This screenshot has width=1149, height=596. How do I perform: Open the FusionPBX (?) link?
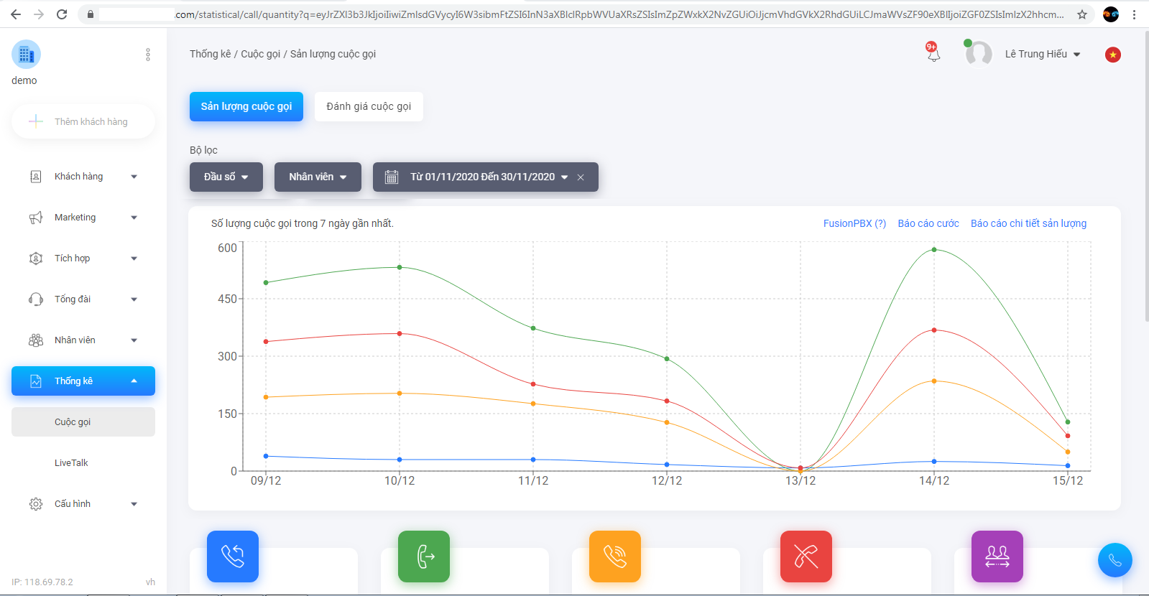pyautogui.click(x=854, y=223)
